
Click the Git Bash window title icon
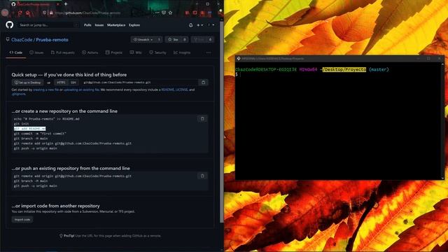coord(239,58)
